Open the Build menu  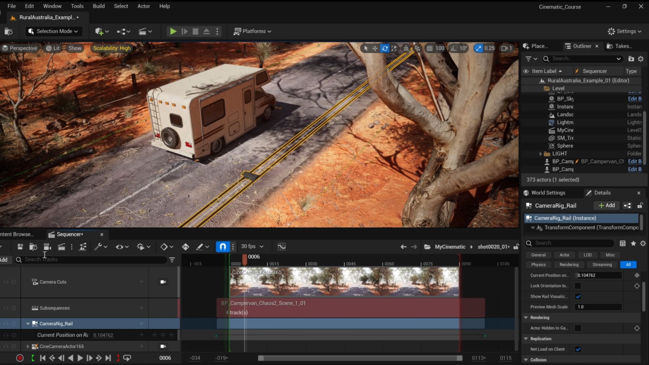[99, 6]
